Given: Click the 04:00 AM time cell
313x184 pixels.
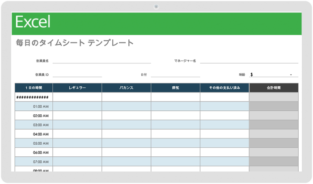Looking at the screenshot, I should point(34,134).
